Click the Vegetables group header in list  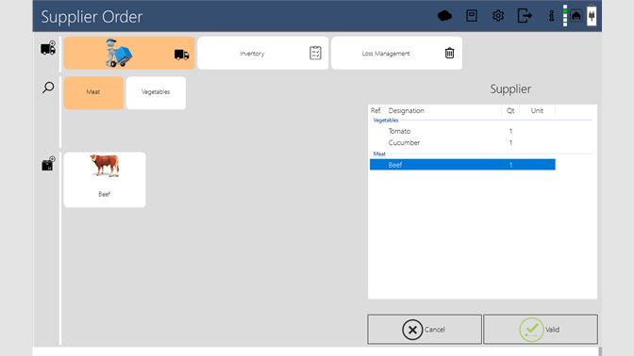pos(386,121)
